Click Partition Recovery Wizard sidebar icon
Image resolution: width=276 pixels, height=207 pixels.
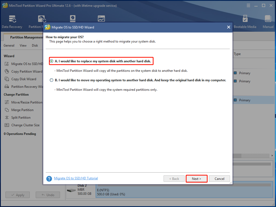coord(7,86)
